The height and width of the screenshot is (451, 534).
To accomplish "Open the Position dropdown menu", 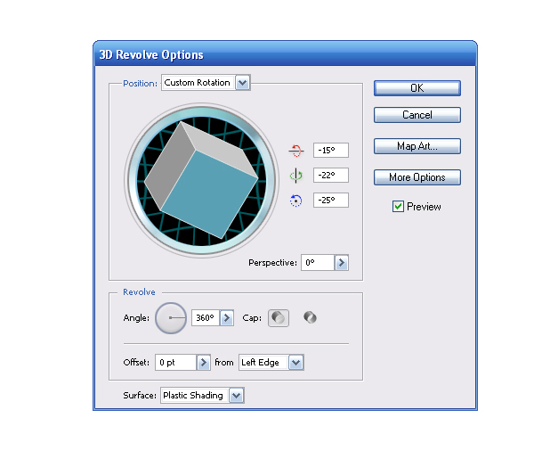I will click(x=242, y=83).
